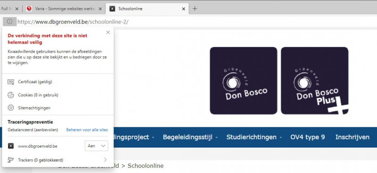
Task: Expand the ...dingsproject menu dropdown arrow
Action: 153,138
